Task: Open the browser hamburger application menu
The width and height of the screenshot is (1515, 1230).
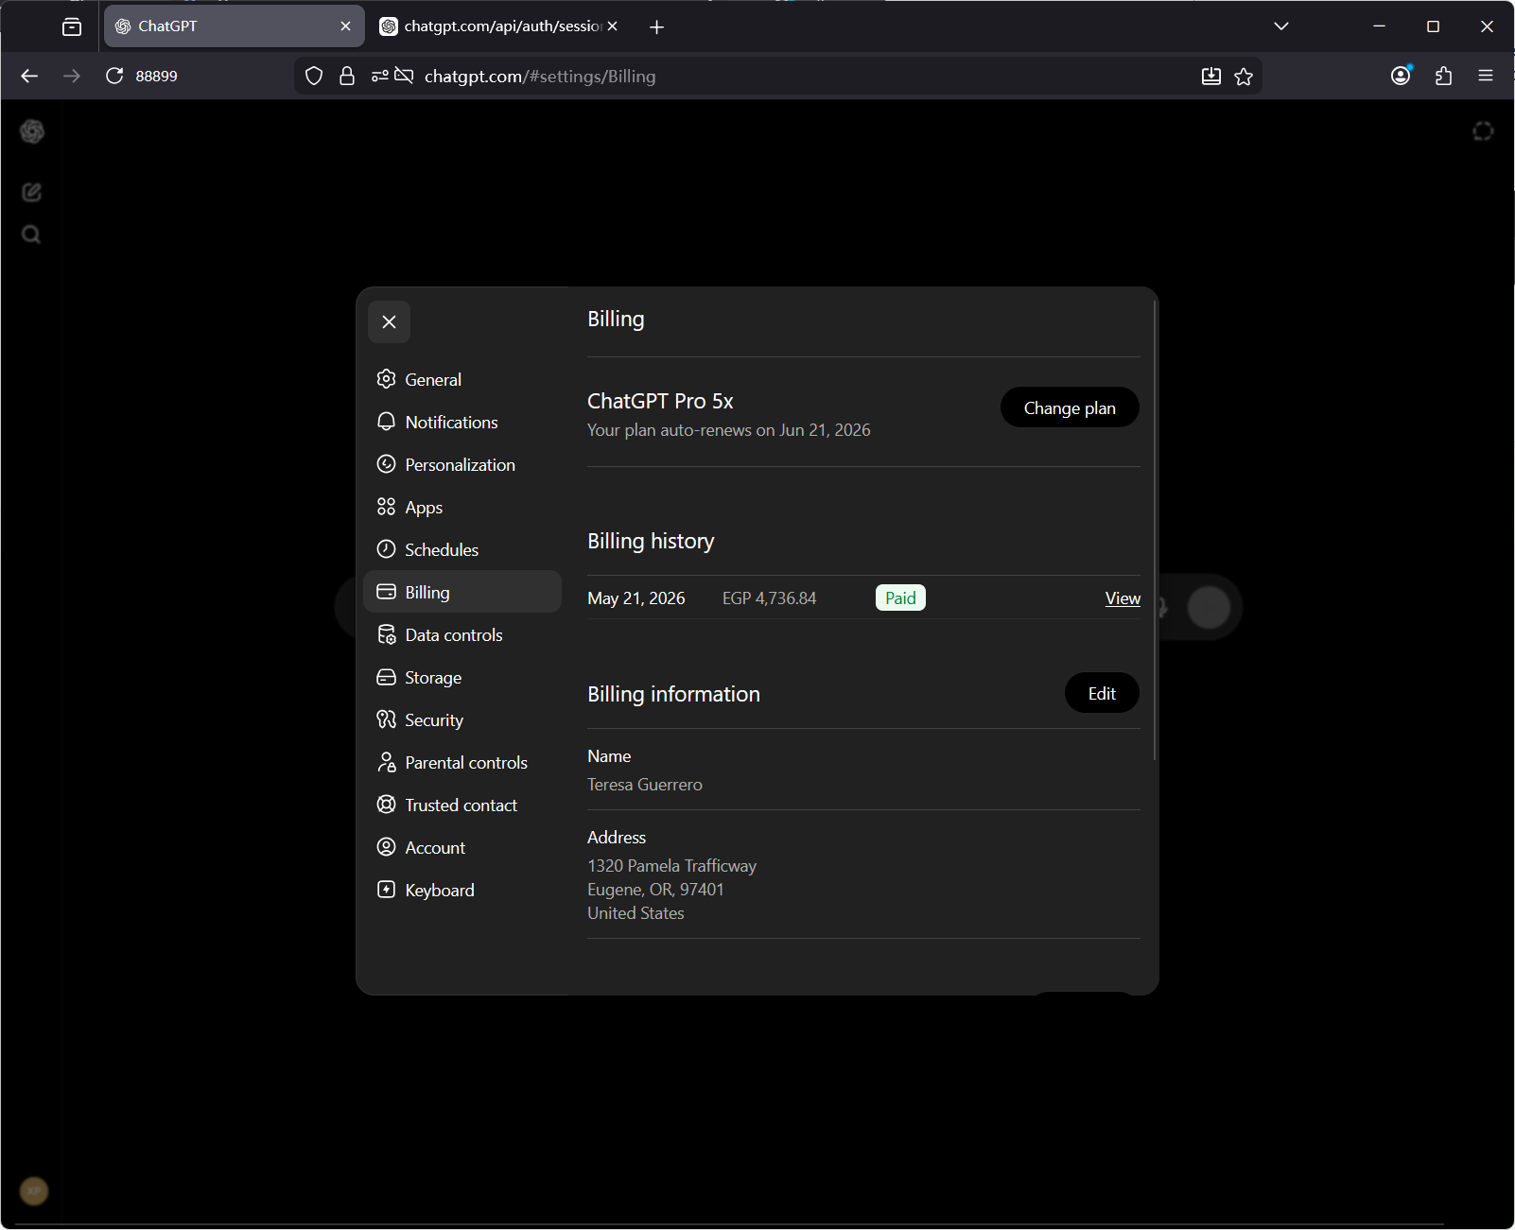Action: (x=1486, y=76)
